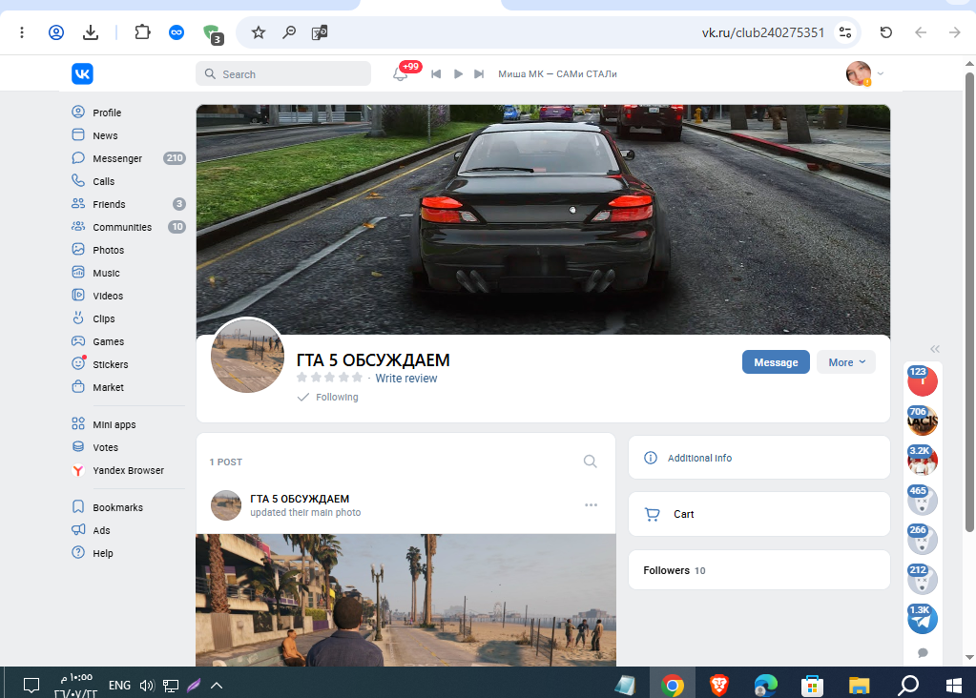The height and width of the screenshot is (698, 976).
Task: Open Additional info panel
Action: tap(758, 458)
